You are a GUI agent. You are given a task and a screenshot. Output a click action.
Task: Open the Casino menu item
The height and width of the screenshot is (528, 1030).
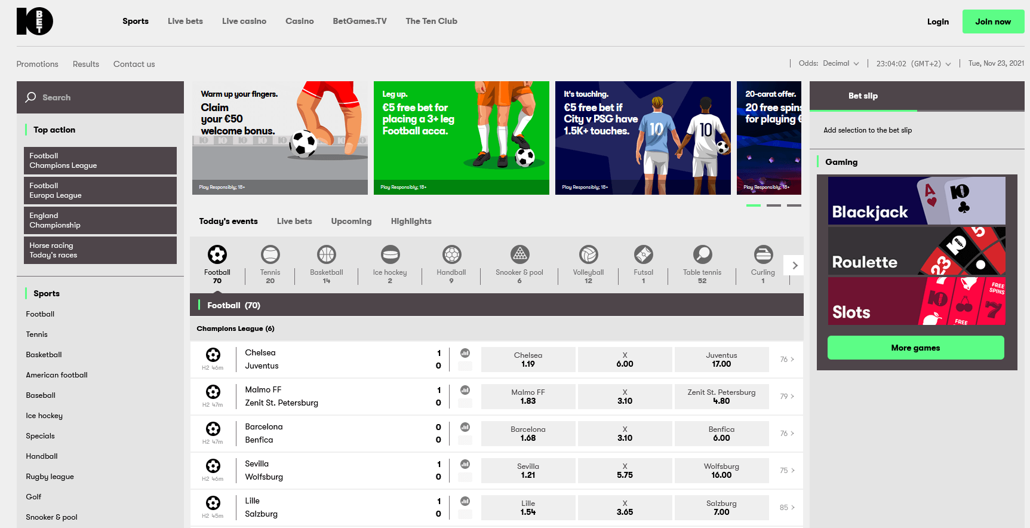(x=300, y=21)
